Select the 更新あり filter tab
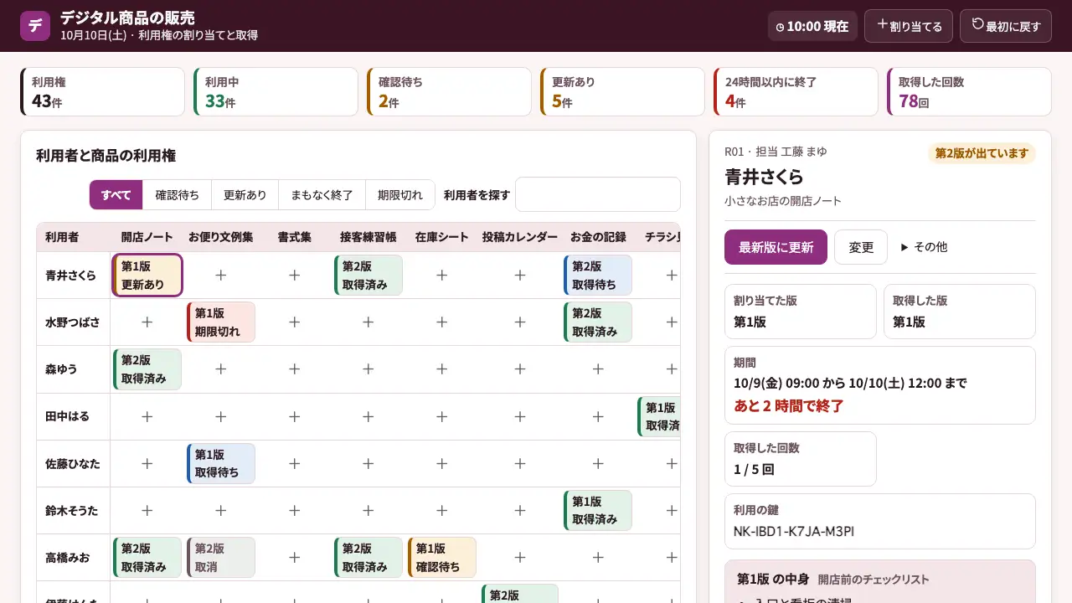Image resolution: width=1072 pixels, height=603 pixels. click(x=245, y=195)
